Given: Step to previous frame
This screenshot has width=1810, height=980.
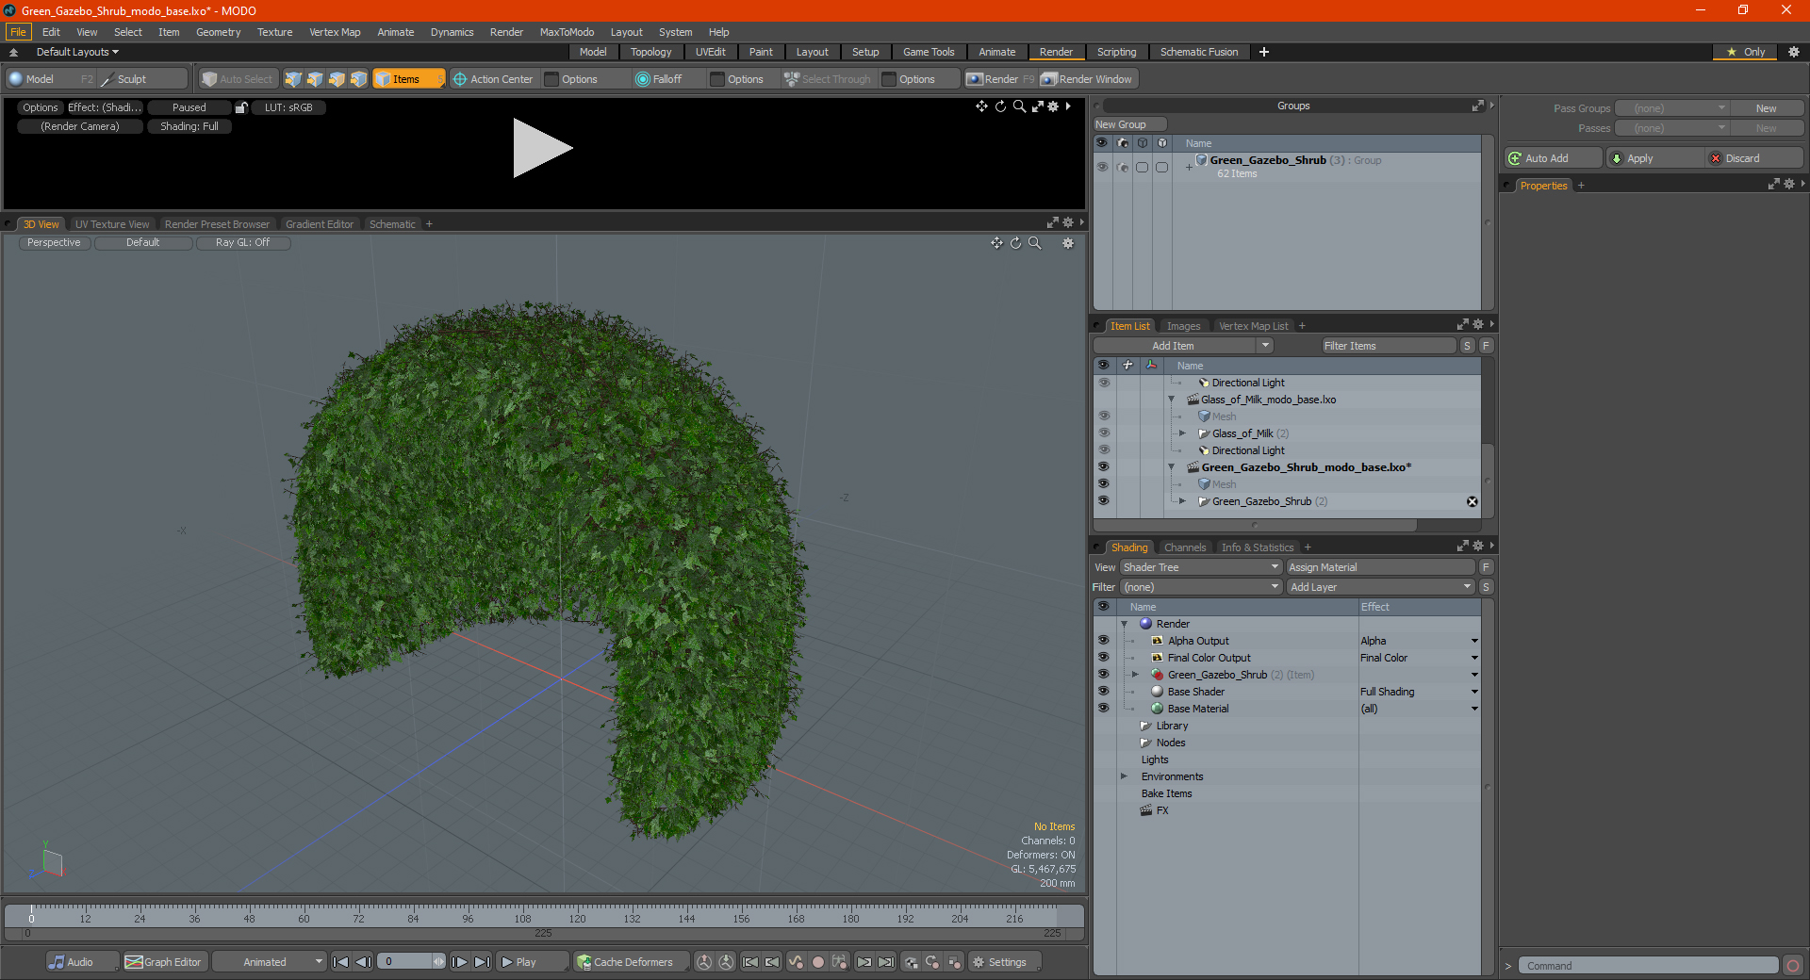Looking at the screenshot, I should tap(363, 962).
